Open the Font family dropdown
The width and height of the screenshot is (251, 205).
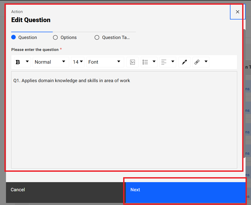tap(105, 62)
